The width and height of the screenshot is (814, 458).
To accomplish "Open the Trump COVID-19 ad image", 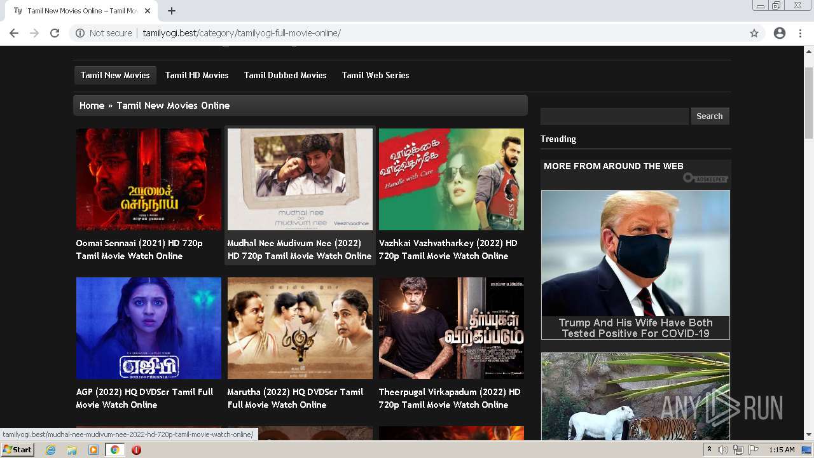I will coord(635,253).
